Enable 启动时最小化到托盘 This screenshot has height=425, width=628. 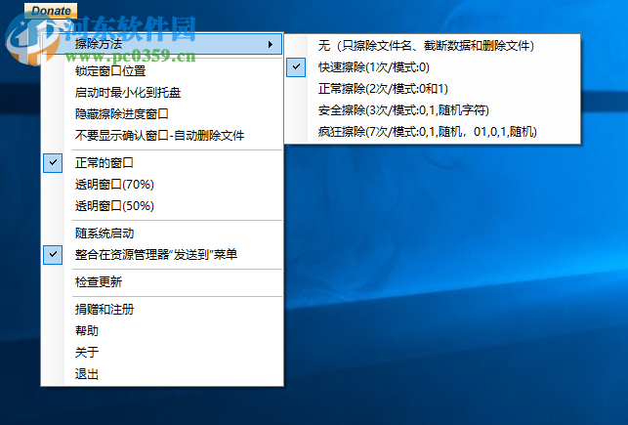[162, 93]
